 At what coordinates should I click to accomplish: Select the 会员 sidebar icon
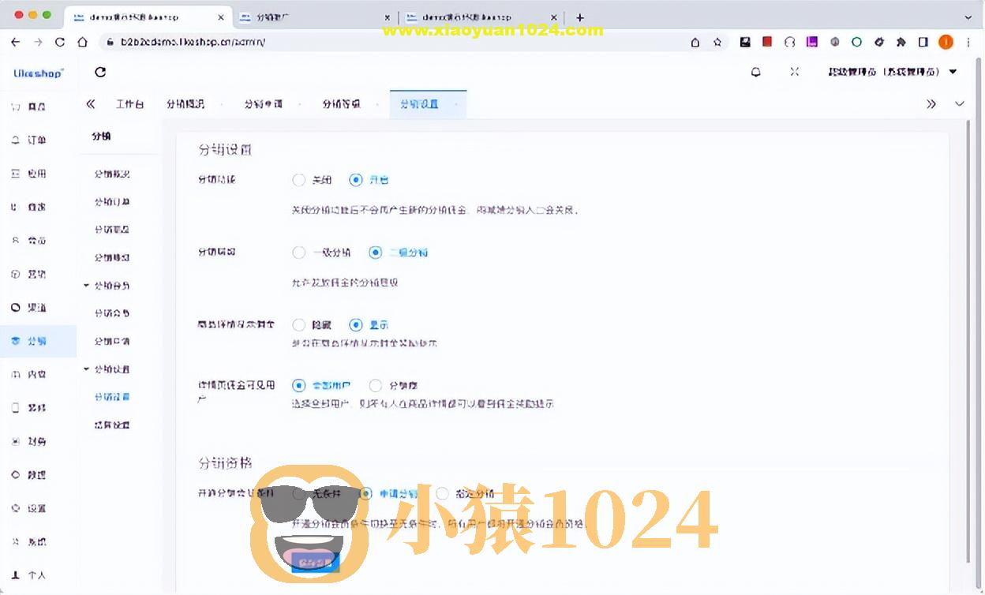[35, 240]
